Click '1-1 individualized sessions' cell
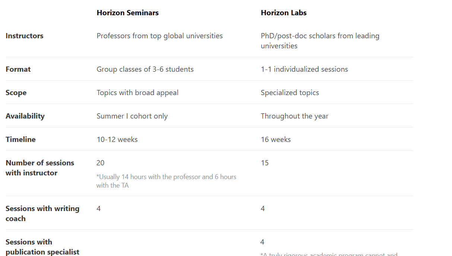 [x=304, y=69]
